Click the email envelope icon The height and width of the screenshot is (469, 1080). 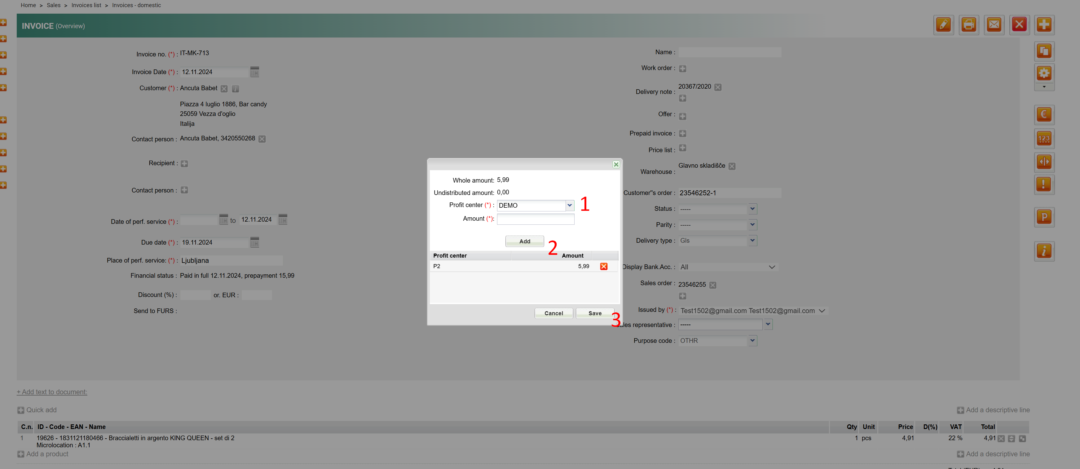tap(994, 25)
